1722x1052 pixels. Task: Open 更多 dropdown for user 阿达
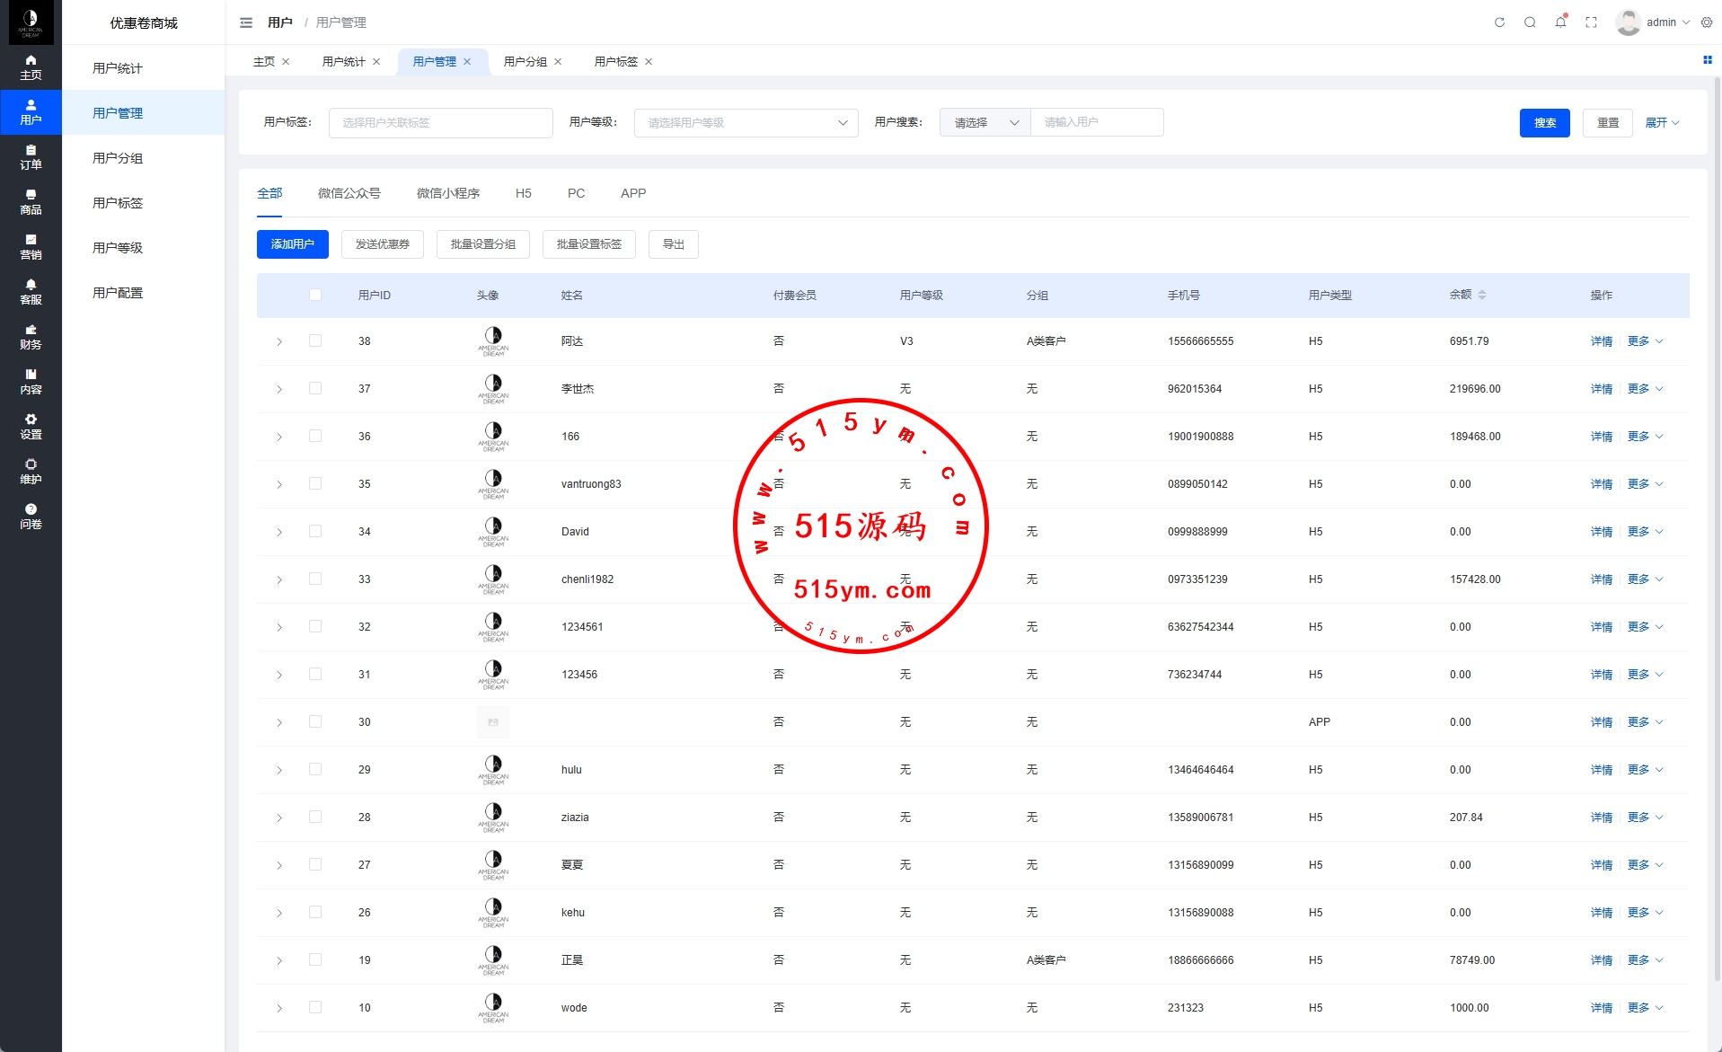point(1645,341)
